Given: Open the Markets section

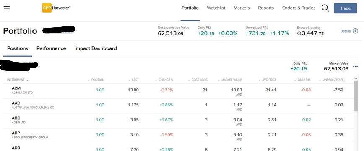Looking at the screenshot, I should pos(242,8).
